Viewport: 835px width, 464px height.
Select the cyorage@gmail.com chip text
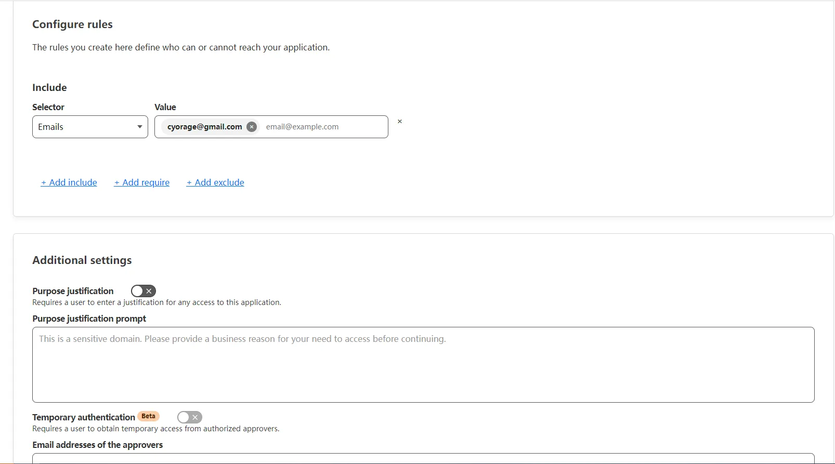tap(204, 127)
